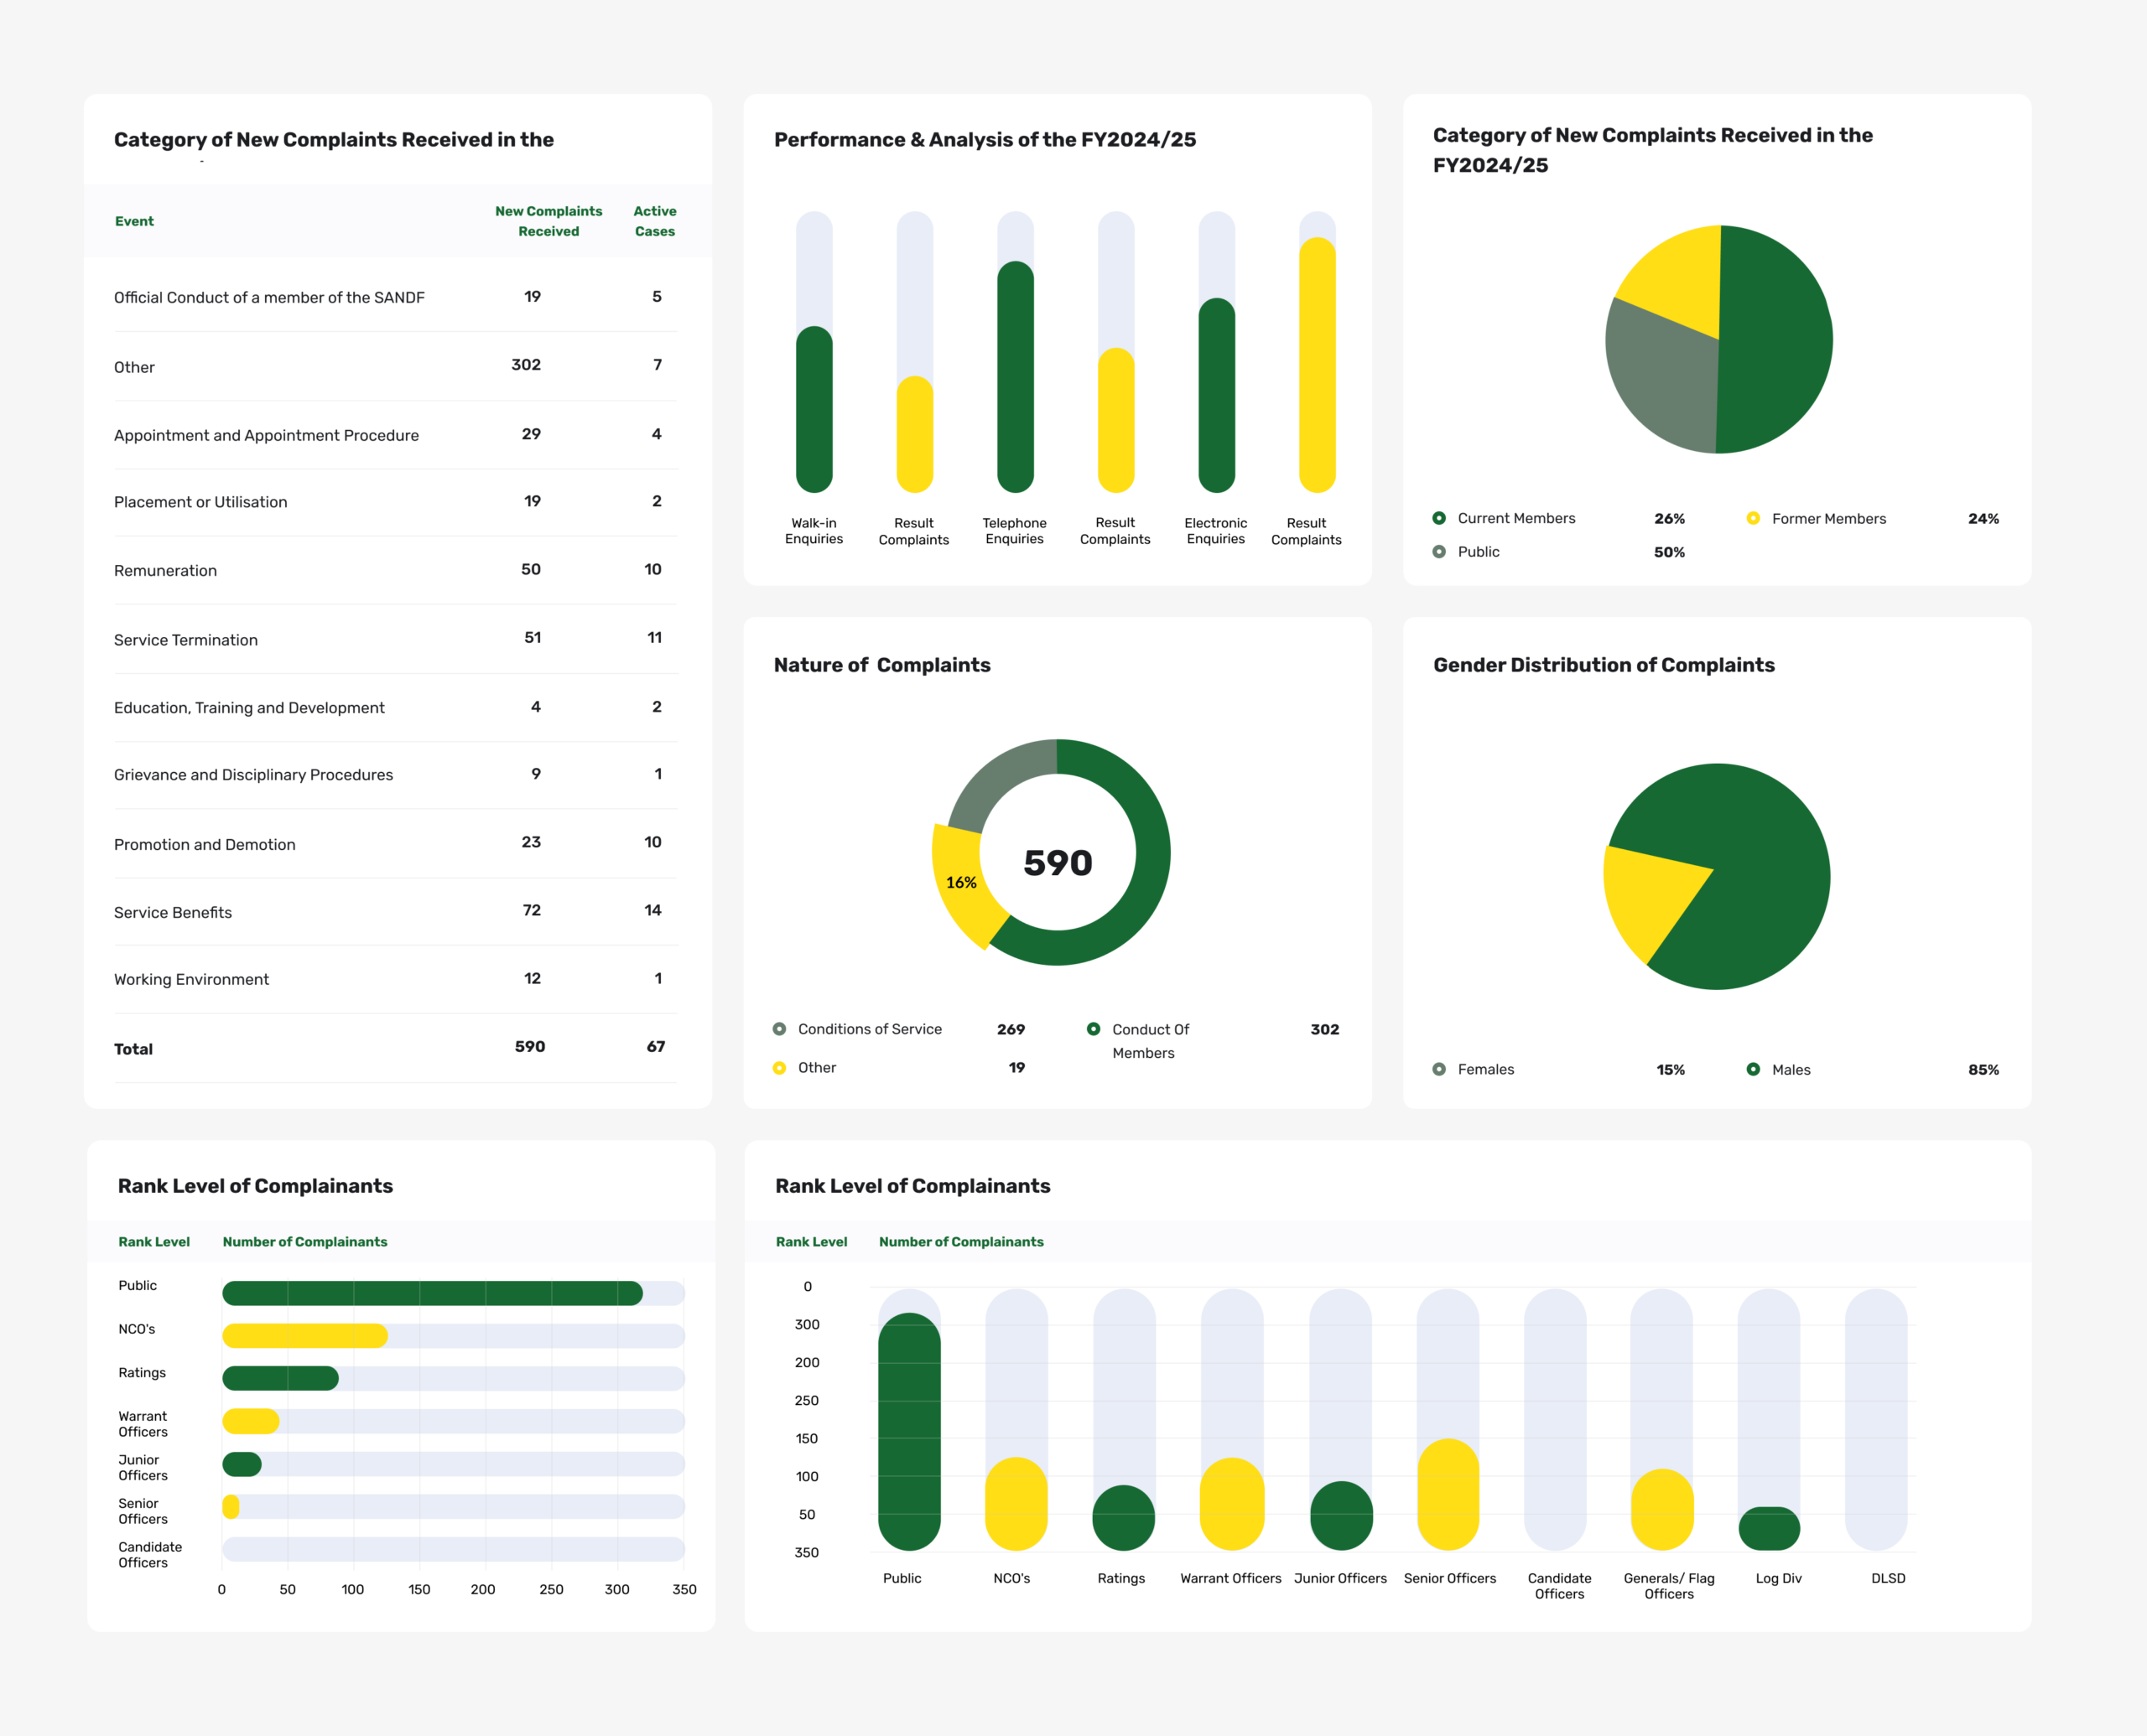Click the New Complaints Received column header
Viewport: 2147px width, 1736px height.
[x=548, y=221]
